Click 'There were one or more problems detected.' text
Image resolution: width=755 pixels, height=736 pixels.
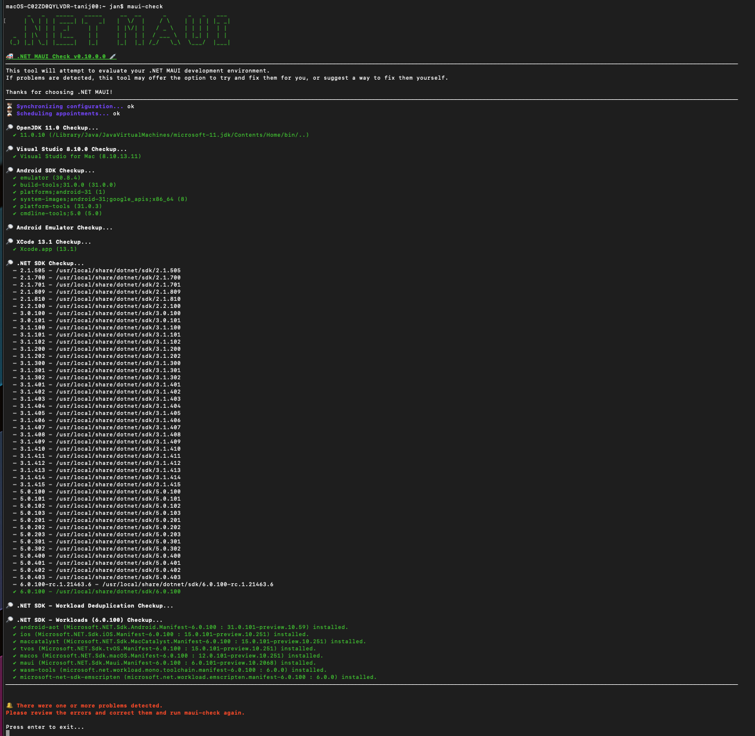pos(90,706)
